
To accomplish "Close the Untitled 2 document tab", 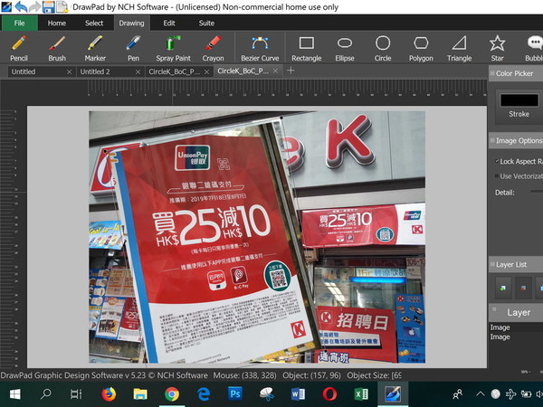I will coord(138,71).
